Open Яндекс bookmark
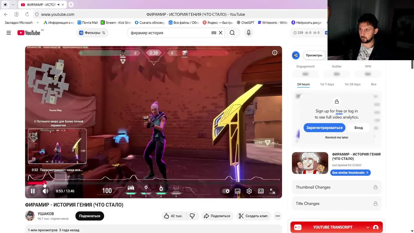Viewport: 414px width, 233px height. (218, 23)
